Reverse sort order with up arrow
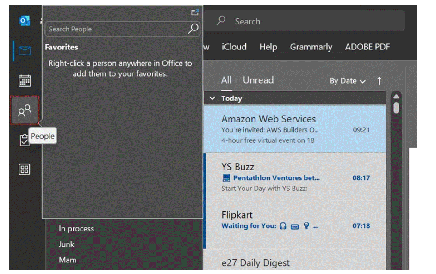The image size is (436, 274). point(379,81)
